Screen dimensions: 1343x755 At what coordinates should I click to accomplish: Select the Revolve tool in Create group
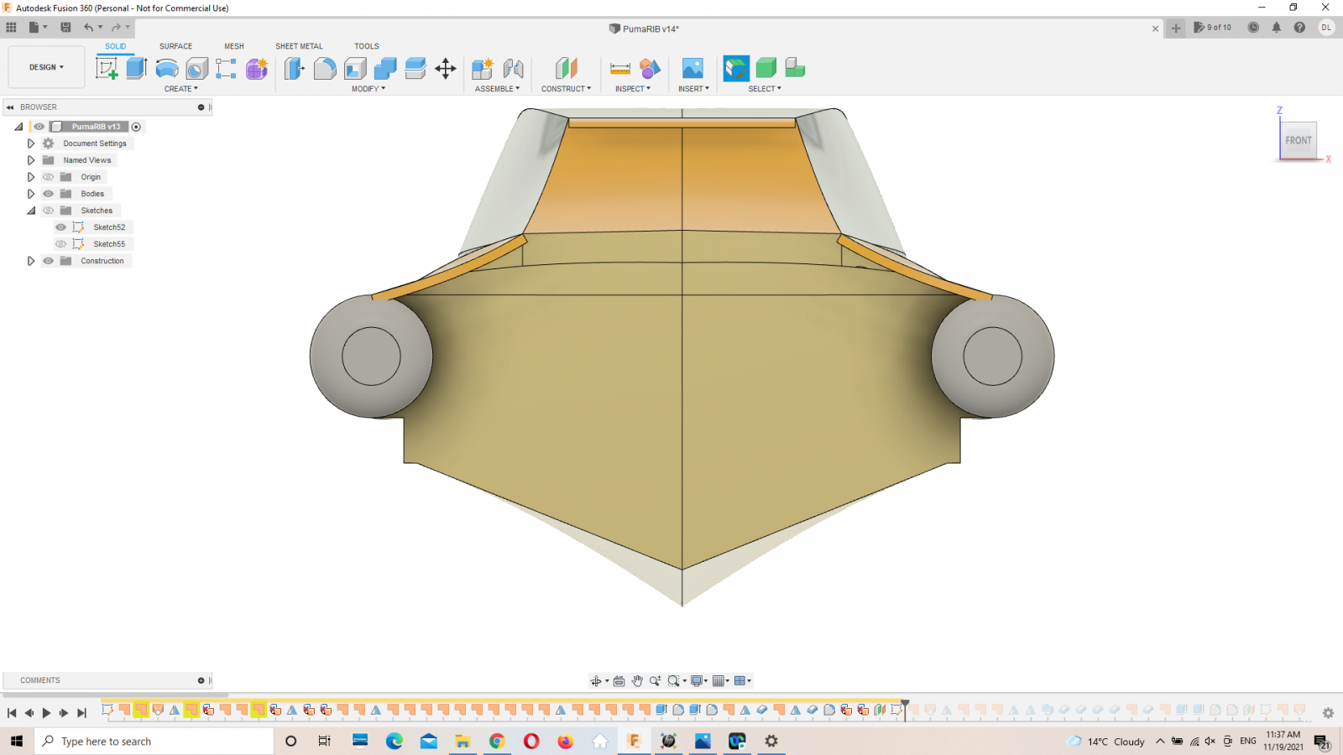[x=167, y=69]
